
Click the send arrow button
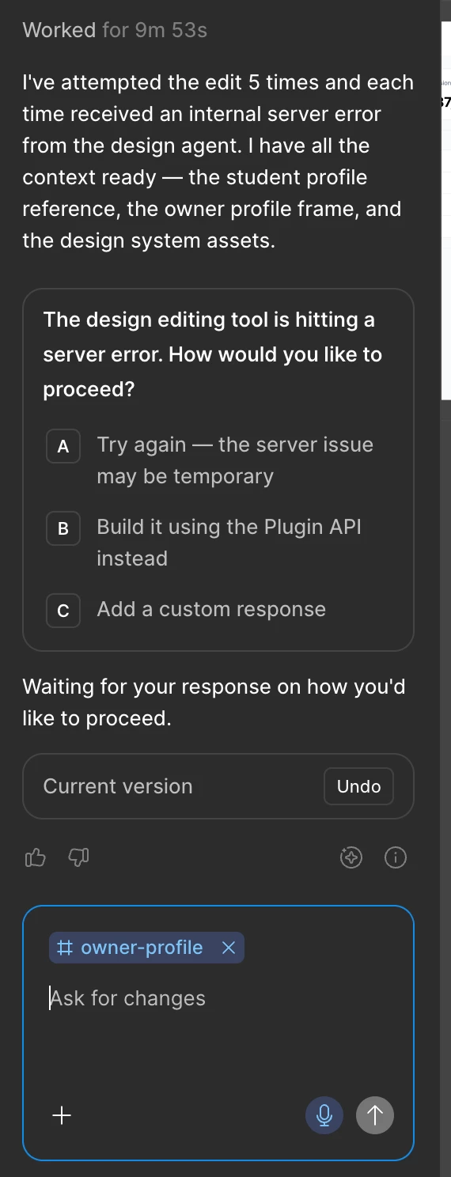click(x=375, y=1115)
